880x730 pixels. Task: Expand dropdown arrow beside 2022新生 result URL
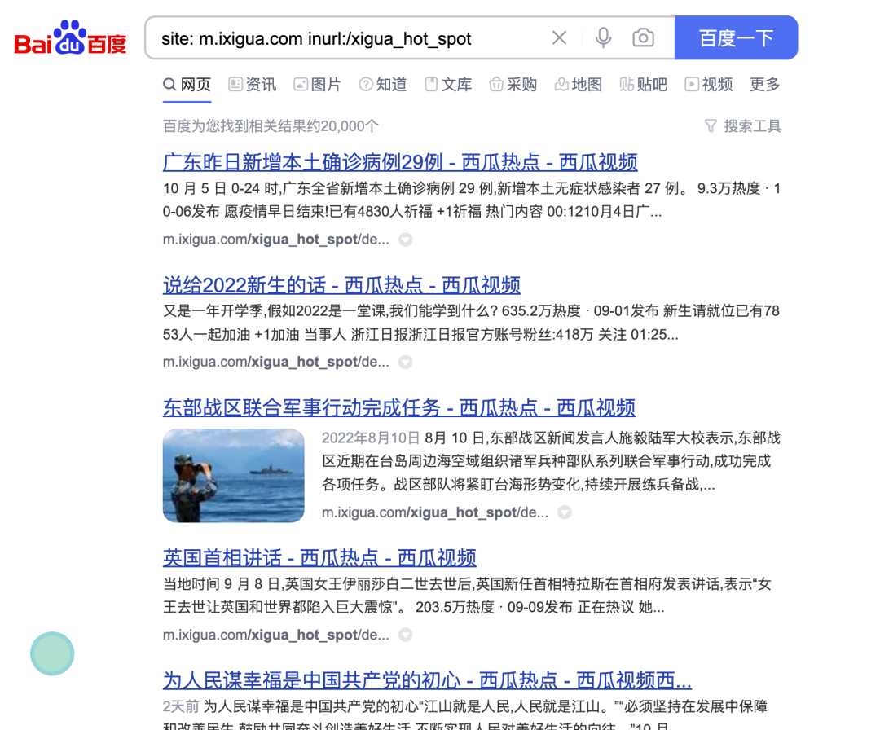click(405, 362)
